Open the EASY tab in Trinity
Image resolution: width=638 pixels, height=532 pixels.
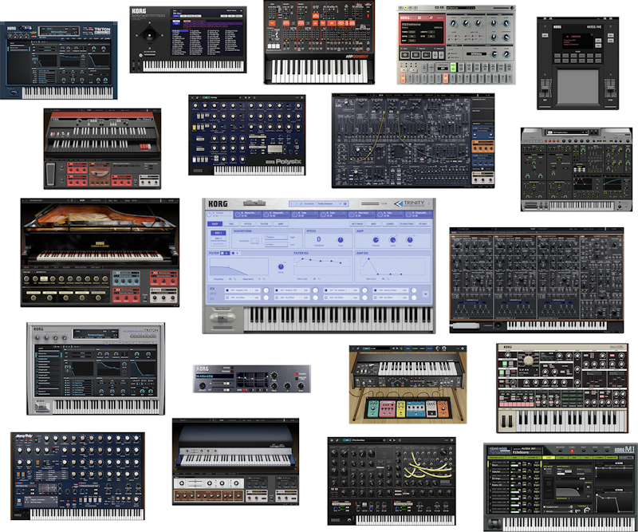click(215, 224)
